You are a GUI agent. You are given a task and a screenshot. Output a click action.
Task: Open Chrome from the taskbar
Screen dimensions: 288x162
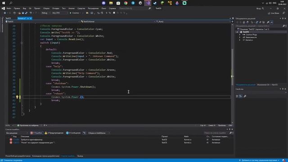pyautogui.click(x=126, y=3)
